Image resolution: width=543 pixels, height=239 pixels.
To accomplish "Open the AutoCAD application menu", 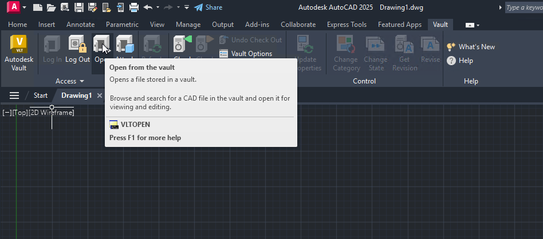I will click(x=13, y=7).
